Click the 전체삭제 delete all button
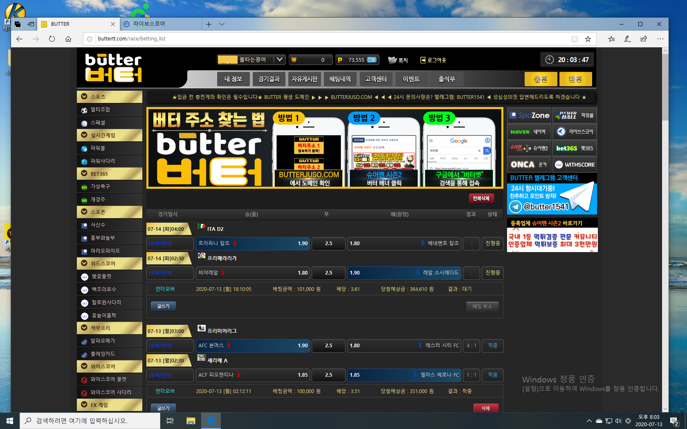 tap(481, 198)
